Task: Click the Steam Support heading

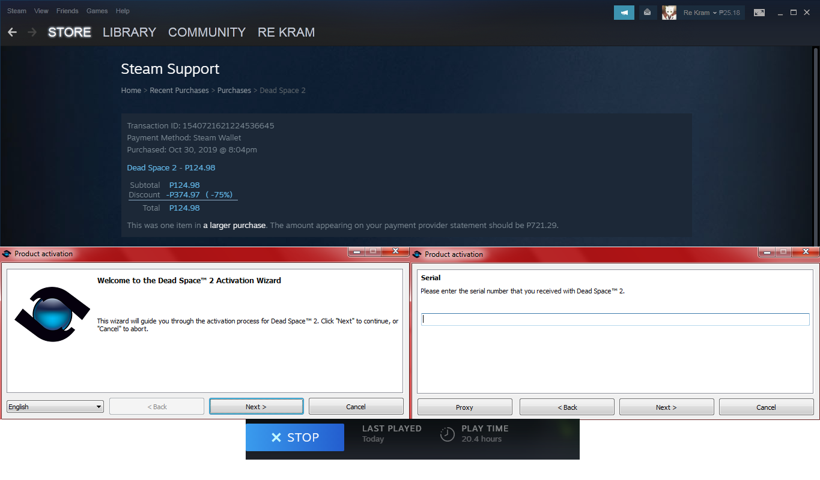Action: (171, 69)
